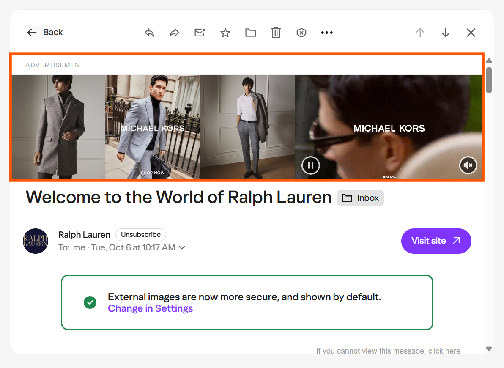The image size is (504, 368).
Task: Click the Reply arrow icon
Action: [149, 33]
